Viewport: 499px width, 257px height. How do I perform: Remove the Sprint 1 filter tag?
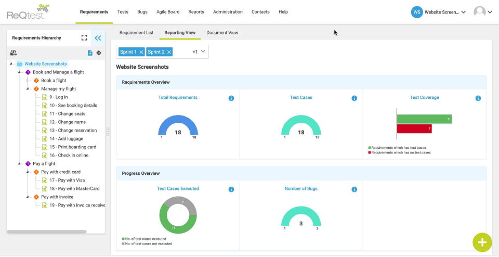141,52
